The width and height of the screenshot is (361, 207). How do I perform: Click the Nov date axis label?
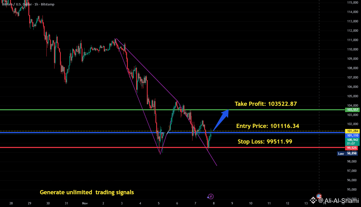coord(85,203)
